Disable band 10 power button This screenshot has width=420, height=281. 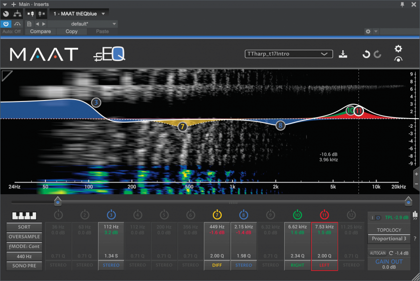tap(297, 215)
